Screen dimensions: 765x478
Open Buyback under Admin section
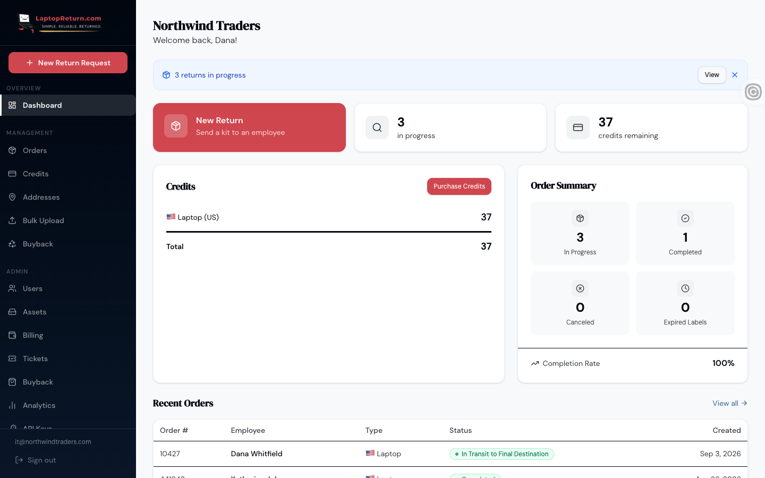tap(68, 382)
